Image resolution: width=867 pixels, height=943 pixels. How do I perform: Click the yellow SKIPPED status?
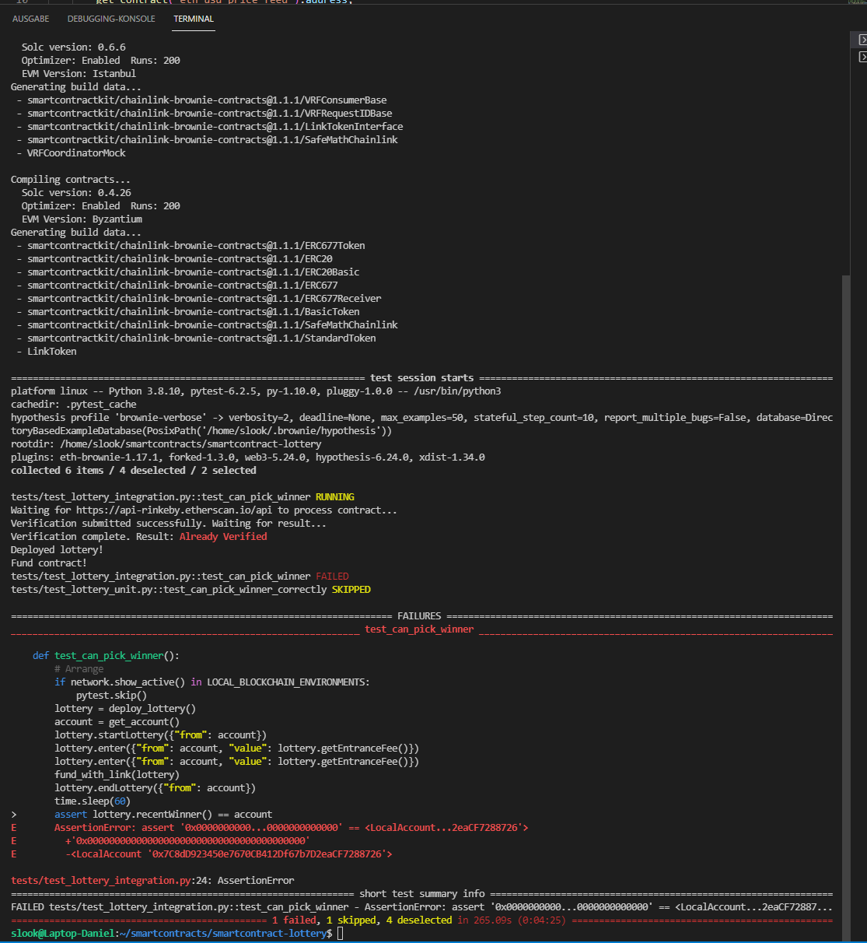pos(351,590)
